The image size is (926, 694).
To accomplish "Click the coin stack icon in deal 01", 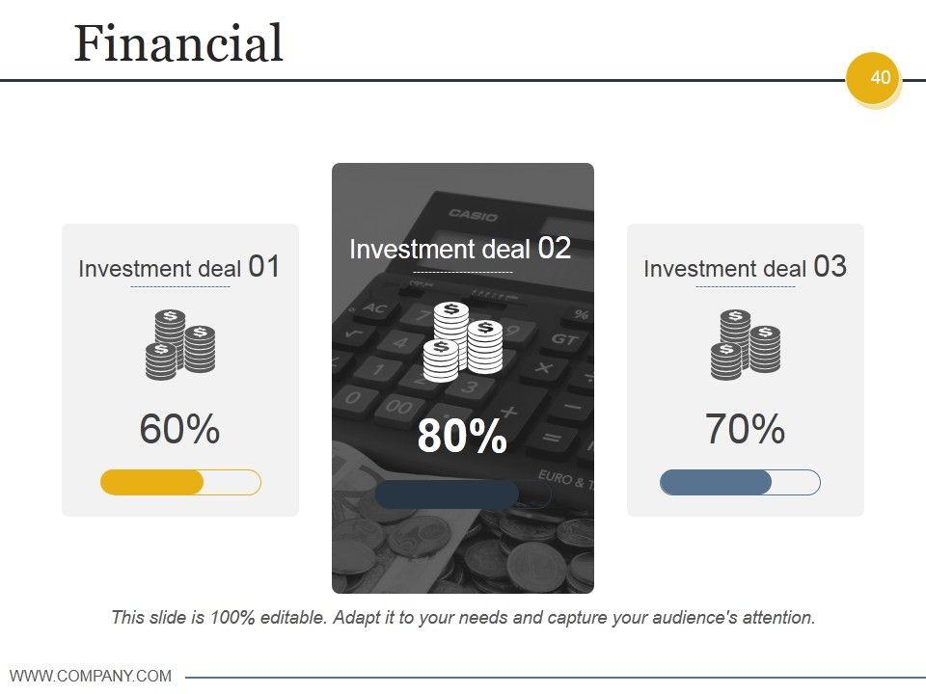I will tap(180, 344).
